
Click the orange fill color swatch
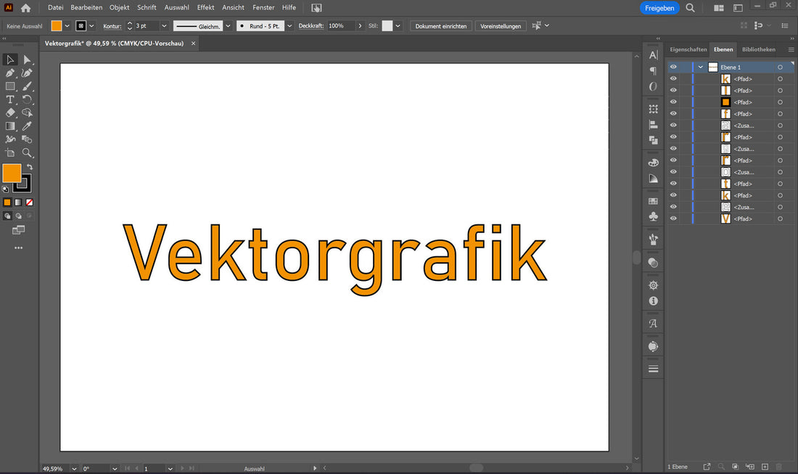57,25
